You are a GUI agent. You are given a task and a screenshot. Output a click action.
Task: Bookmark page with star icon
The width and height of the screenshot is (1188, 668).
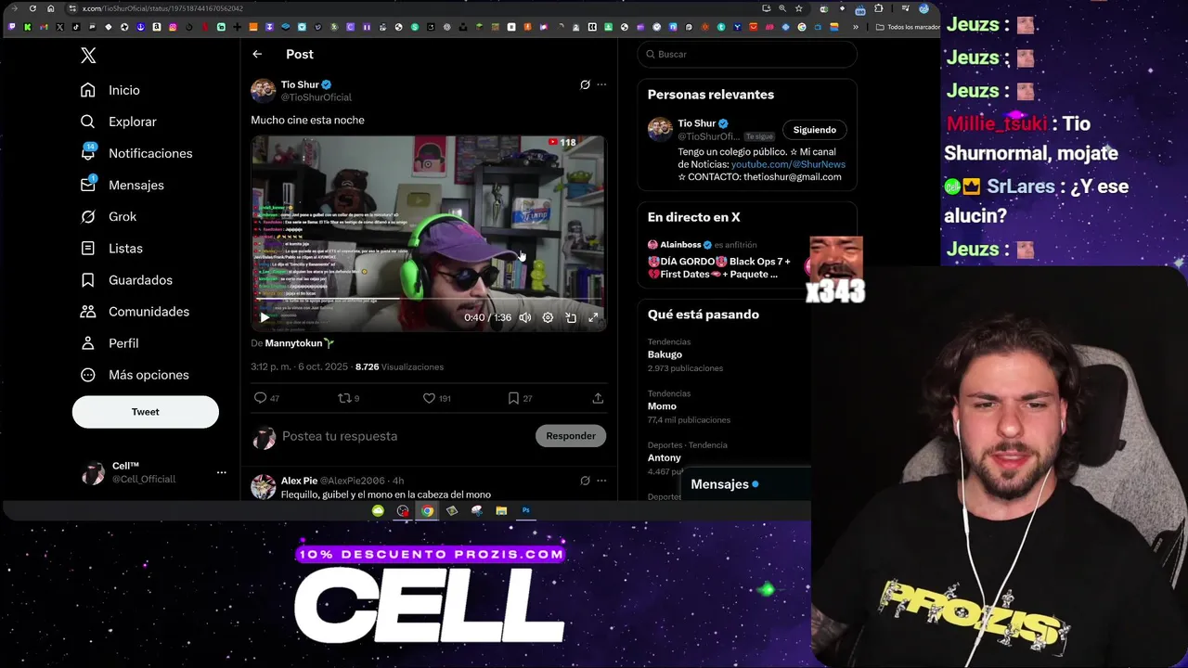798,8
